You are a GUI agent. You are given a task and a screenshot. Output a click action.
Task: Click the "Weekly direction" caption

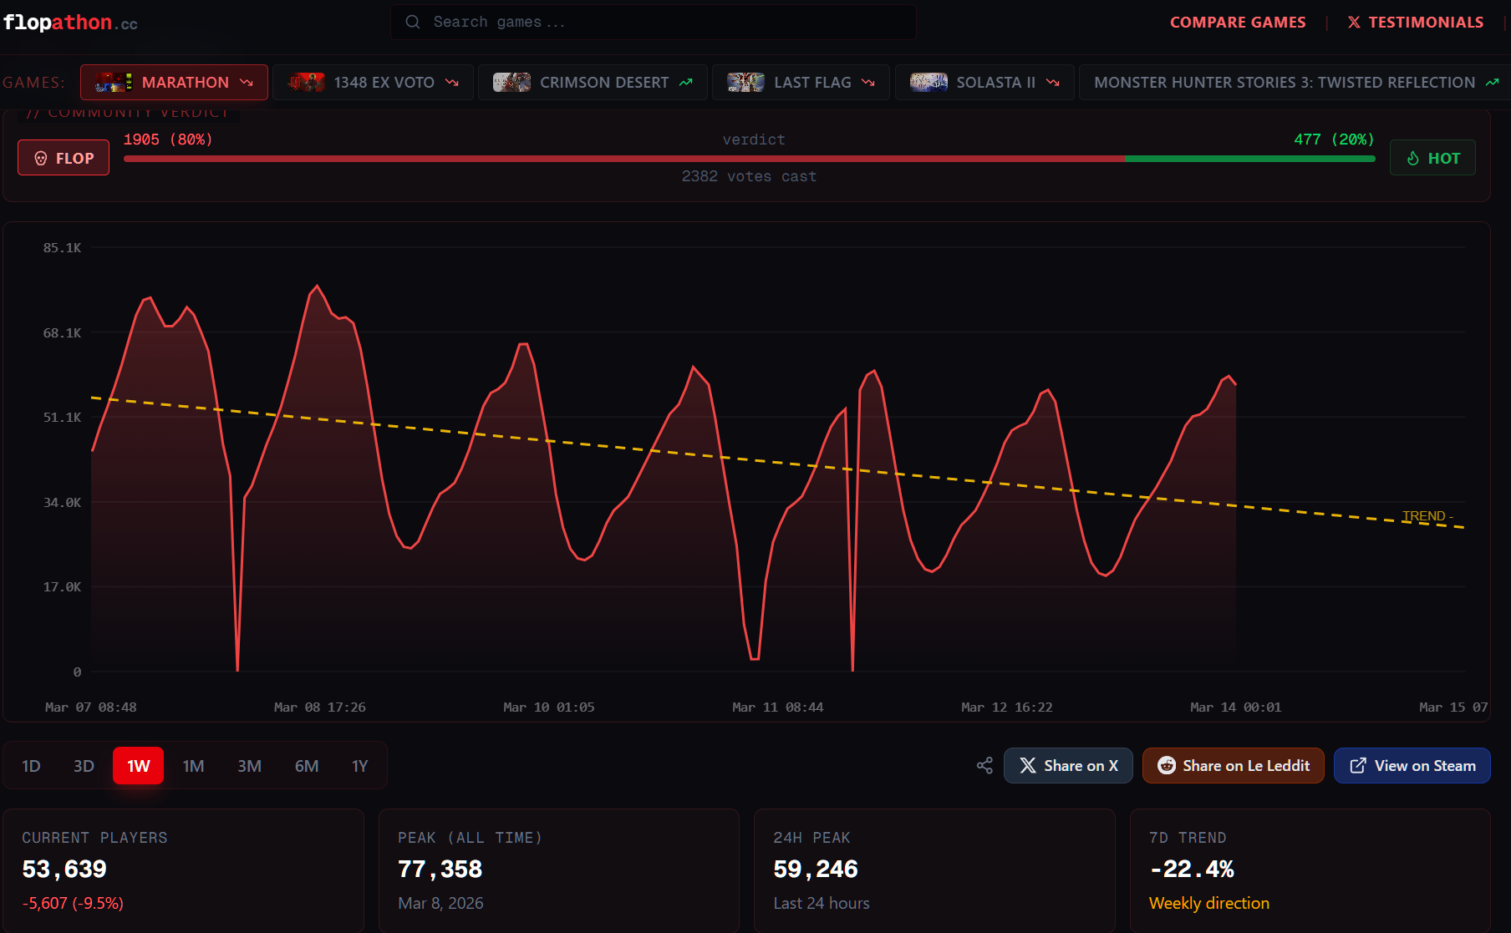pyautogui.click(x=1209, y=903)
